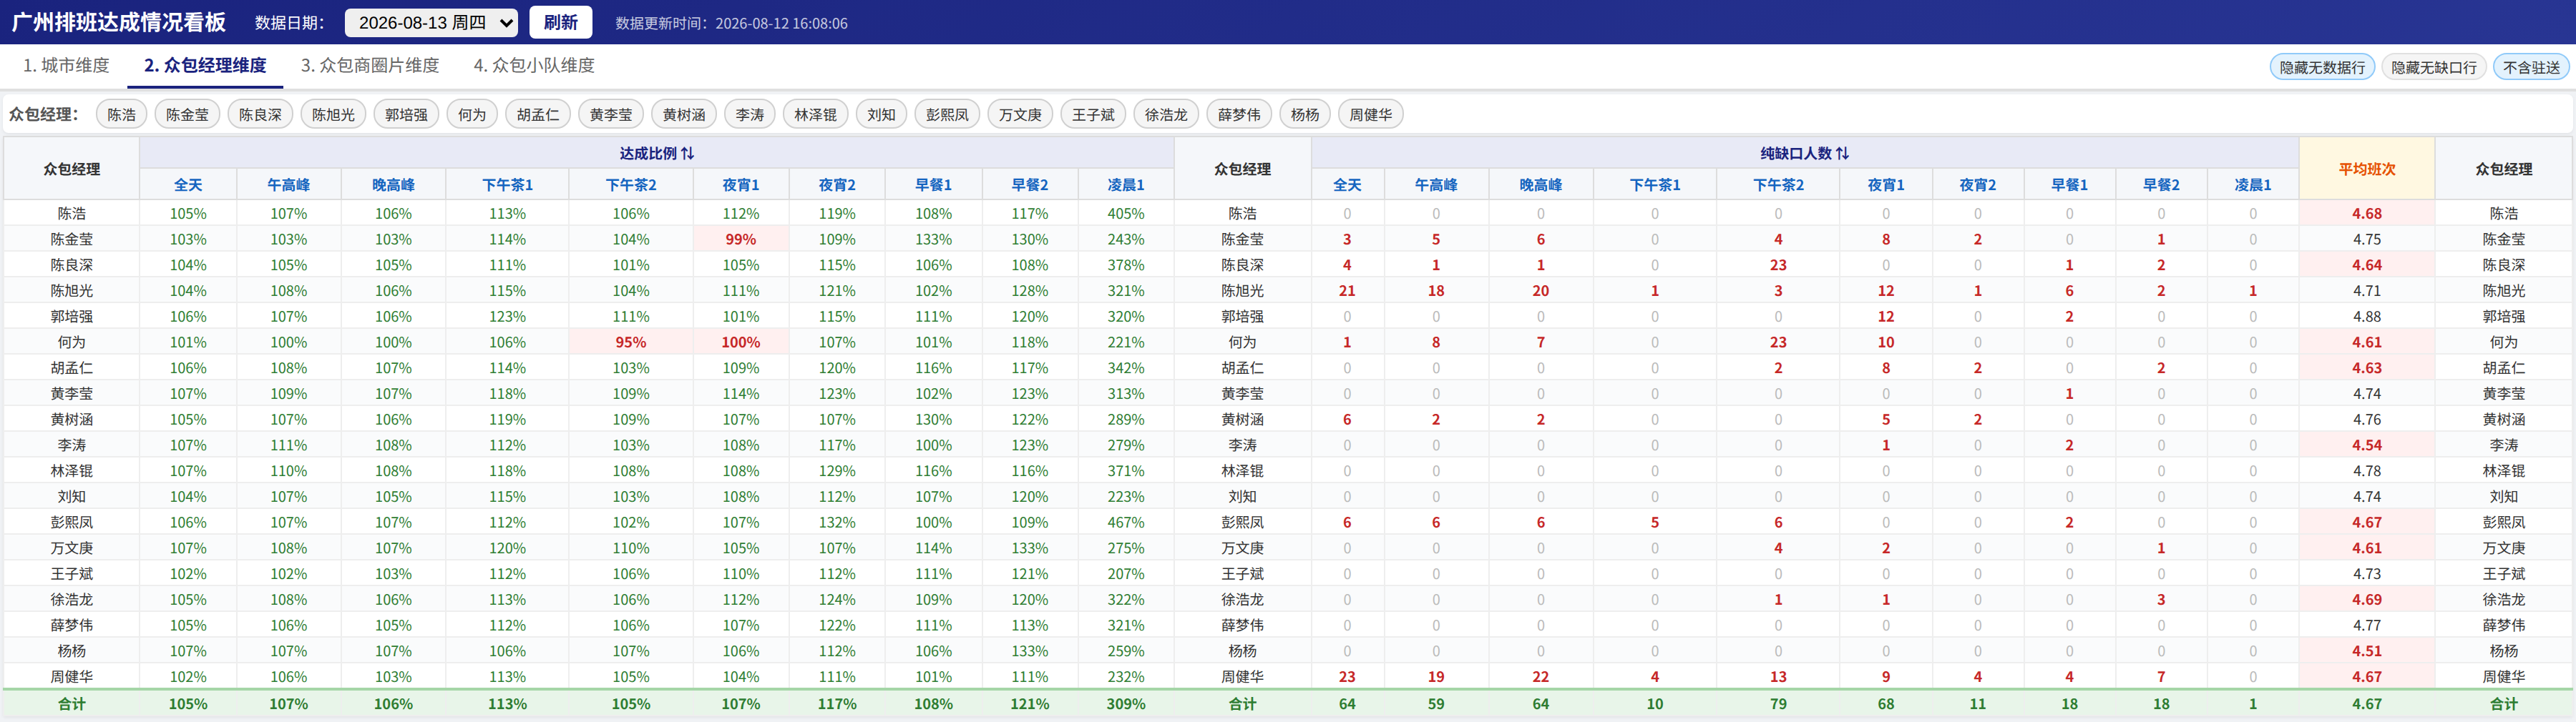
Task: Click the sort icon beside 纯缺口人数
Action: point(1842,153)
